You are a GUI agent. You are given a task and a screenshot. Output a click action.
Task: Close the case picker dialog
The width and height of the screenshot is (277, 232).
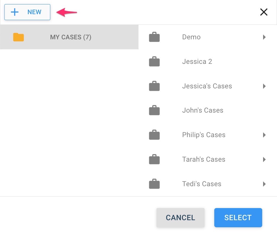(264, 12)
